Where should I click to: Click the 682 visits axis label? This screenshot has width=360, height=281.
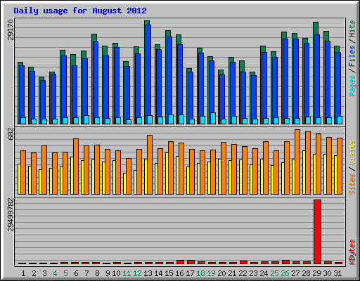point(11,133)
